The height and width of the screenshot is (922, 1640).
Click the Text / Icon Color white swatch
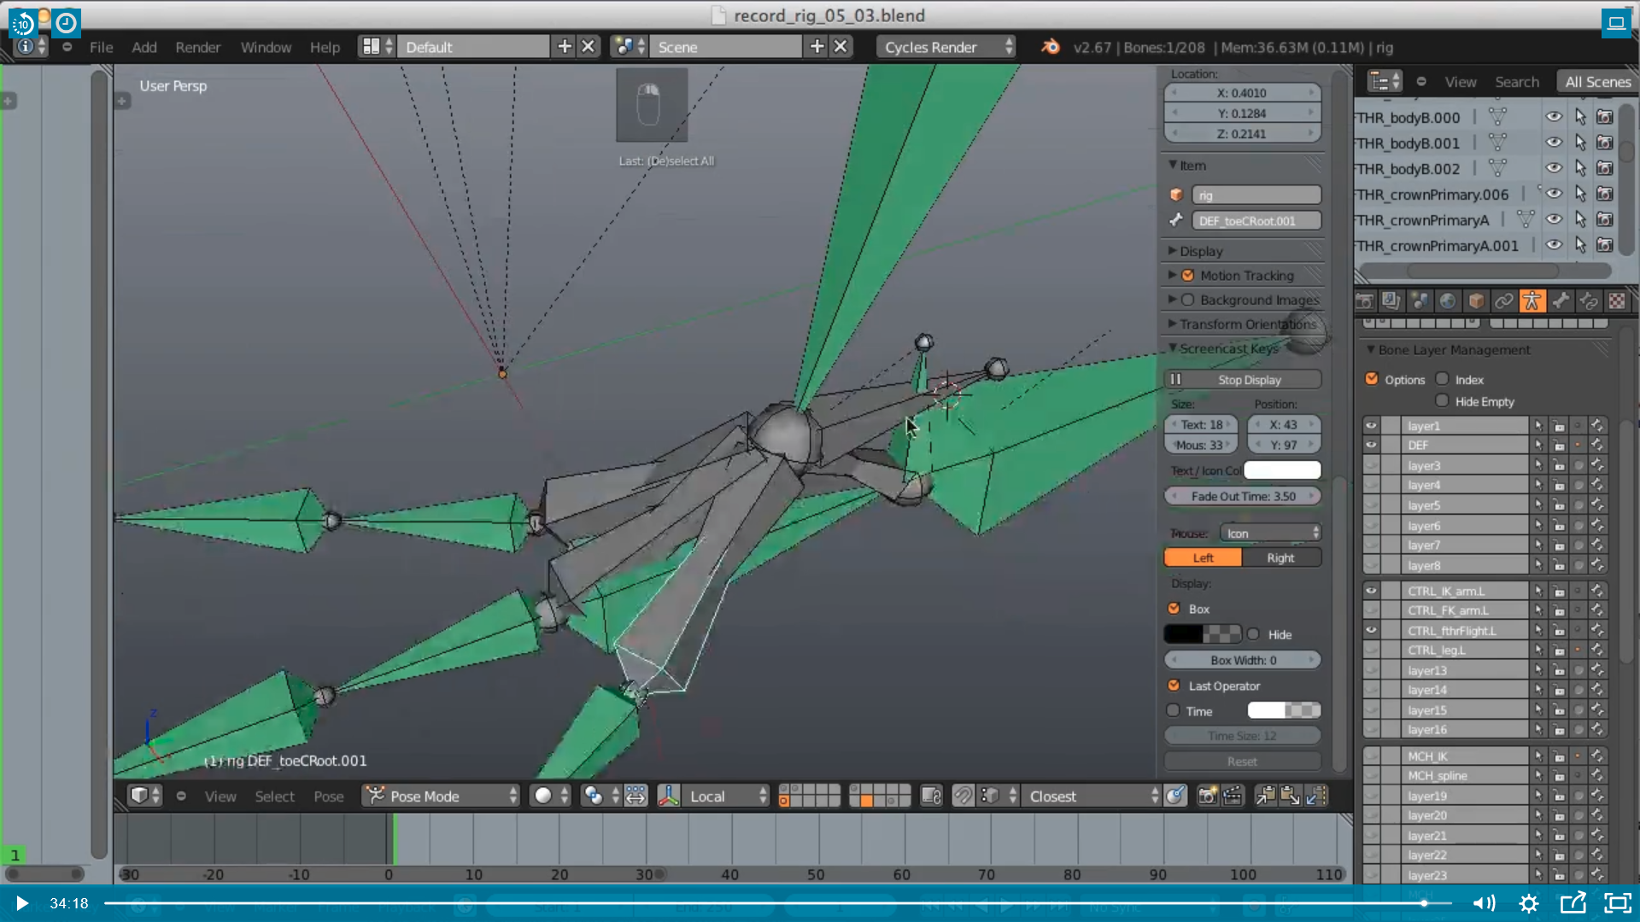pyautogui.click(x=1282, y=470)
